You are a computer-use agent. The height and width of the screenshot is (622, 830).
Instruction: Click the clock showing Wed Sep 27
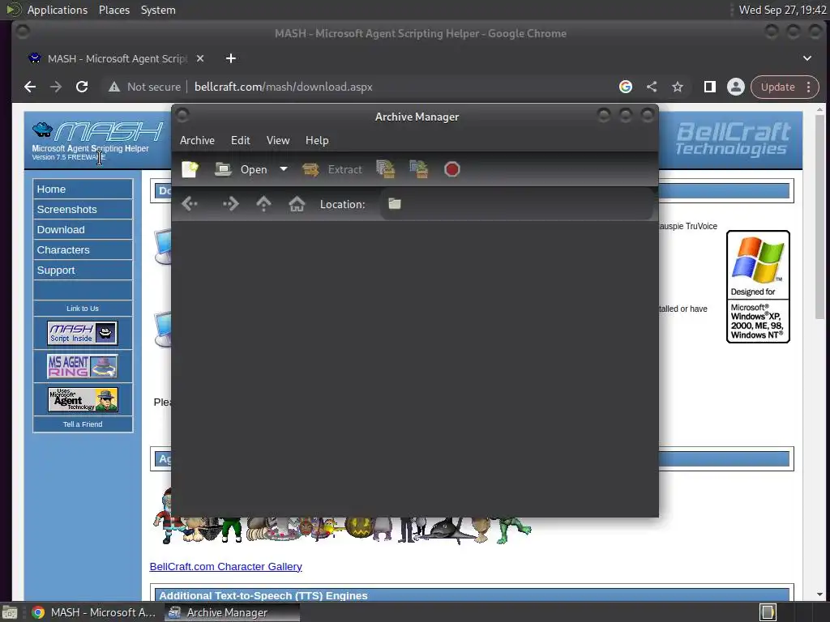(782, 10)
